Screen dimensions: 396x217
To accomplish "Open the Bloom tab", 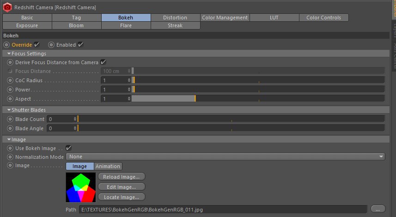I will coord(76,25).
